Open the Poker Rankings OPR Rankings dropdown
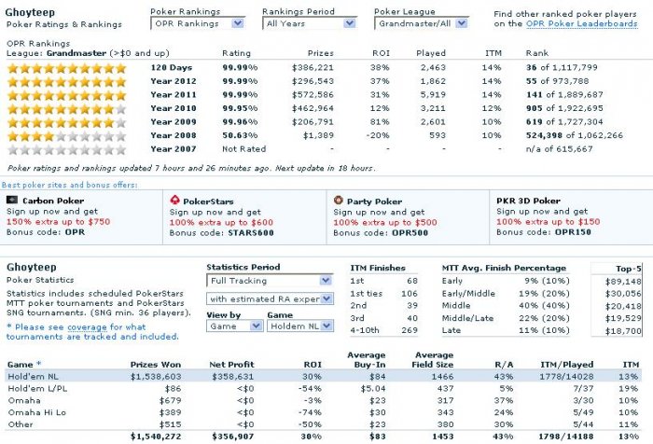 click(x=198, y=23)
